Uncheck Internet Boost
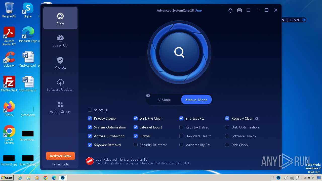This screenshot has height=181, width=322. tap(136, 127)
